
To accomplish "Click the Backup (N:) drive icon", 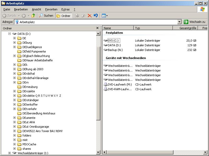I will (x=106, y=50).
